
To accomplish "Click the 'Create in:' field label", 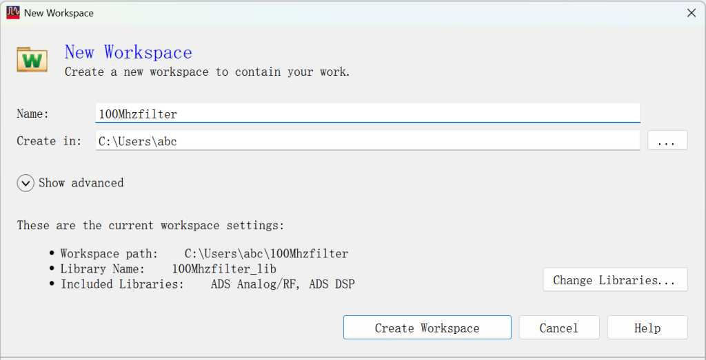I will [x=49, y=141].
